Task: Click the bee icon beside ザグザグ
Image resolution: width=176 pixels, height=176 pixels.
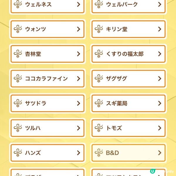Action: tap(99, 79)
